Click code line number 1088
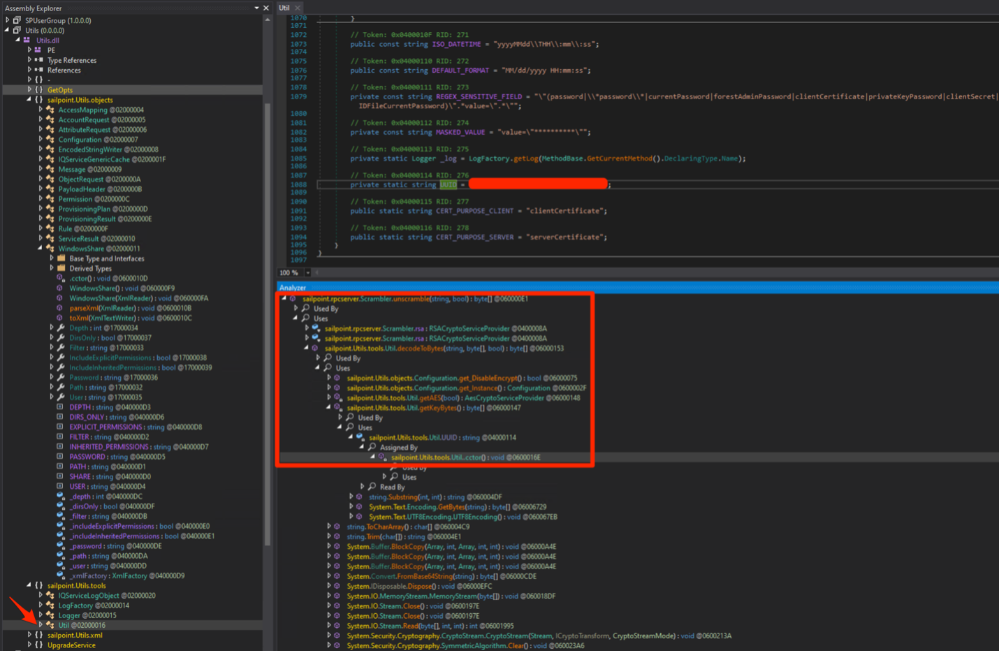Screen dimensions: 999x653 [x=298, y=185]
